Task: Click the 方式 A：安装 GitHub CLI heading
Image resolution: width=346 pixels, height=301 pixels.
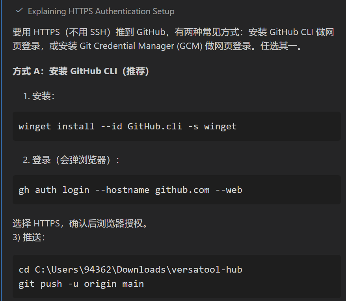Action: click(81, 71)
